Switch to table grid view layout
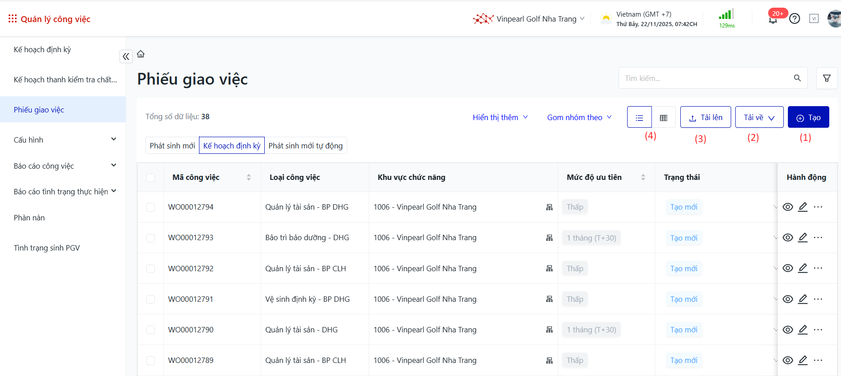 pos(664,117)
